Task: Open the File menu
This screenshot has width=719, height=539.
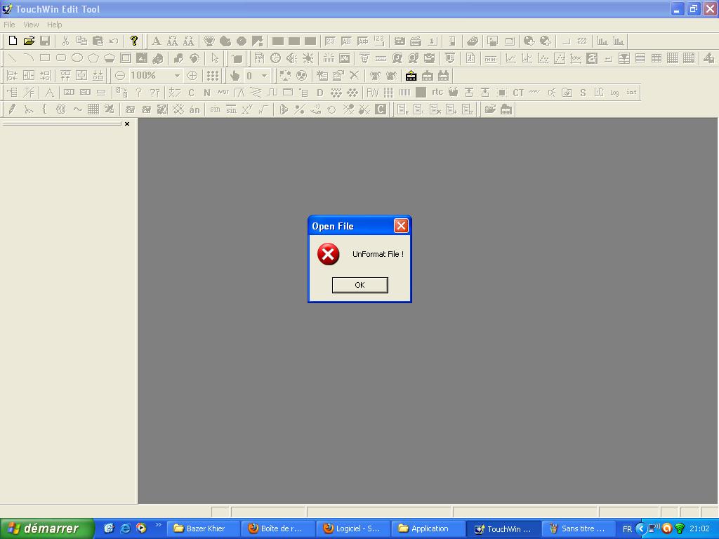Action: click(9, 25)
